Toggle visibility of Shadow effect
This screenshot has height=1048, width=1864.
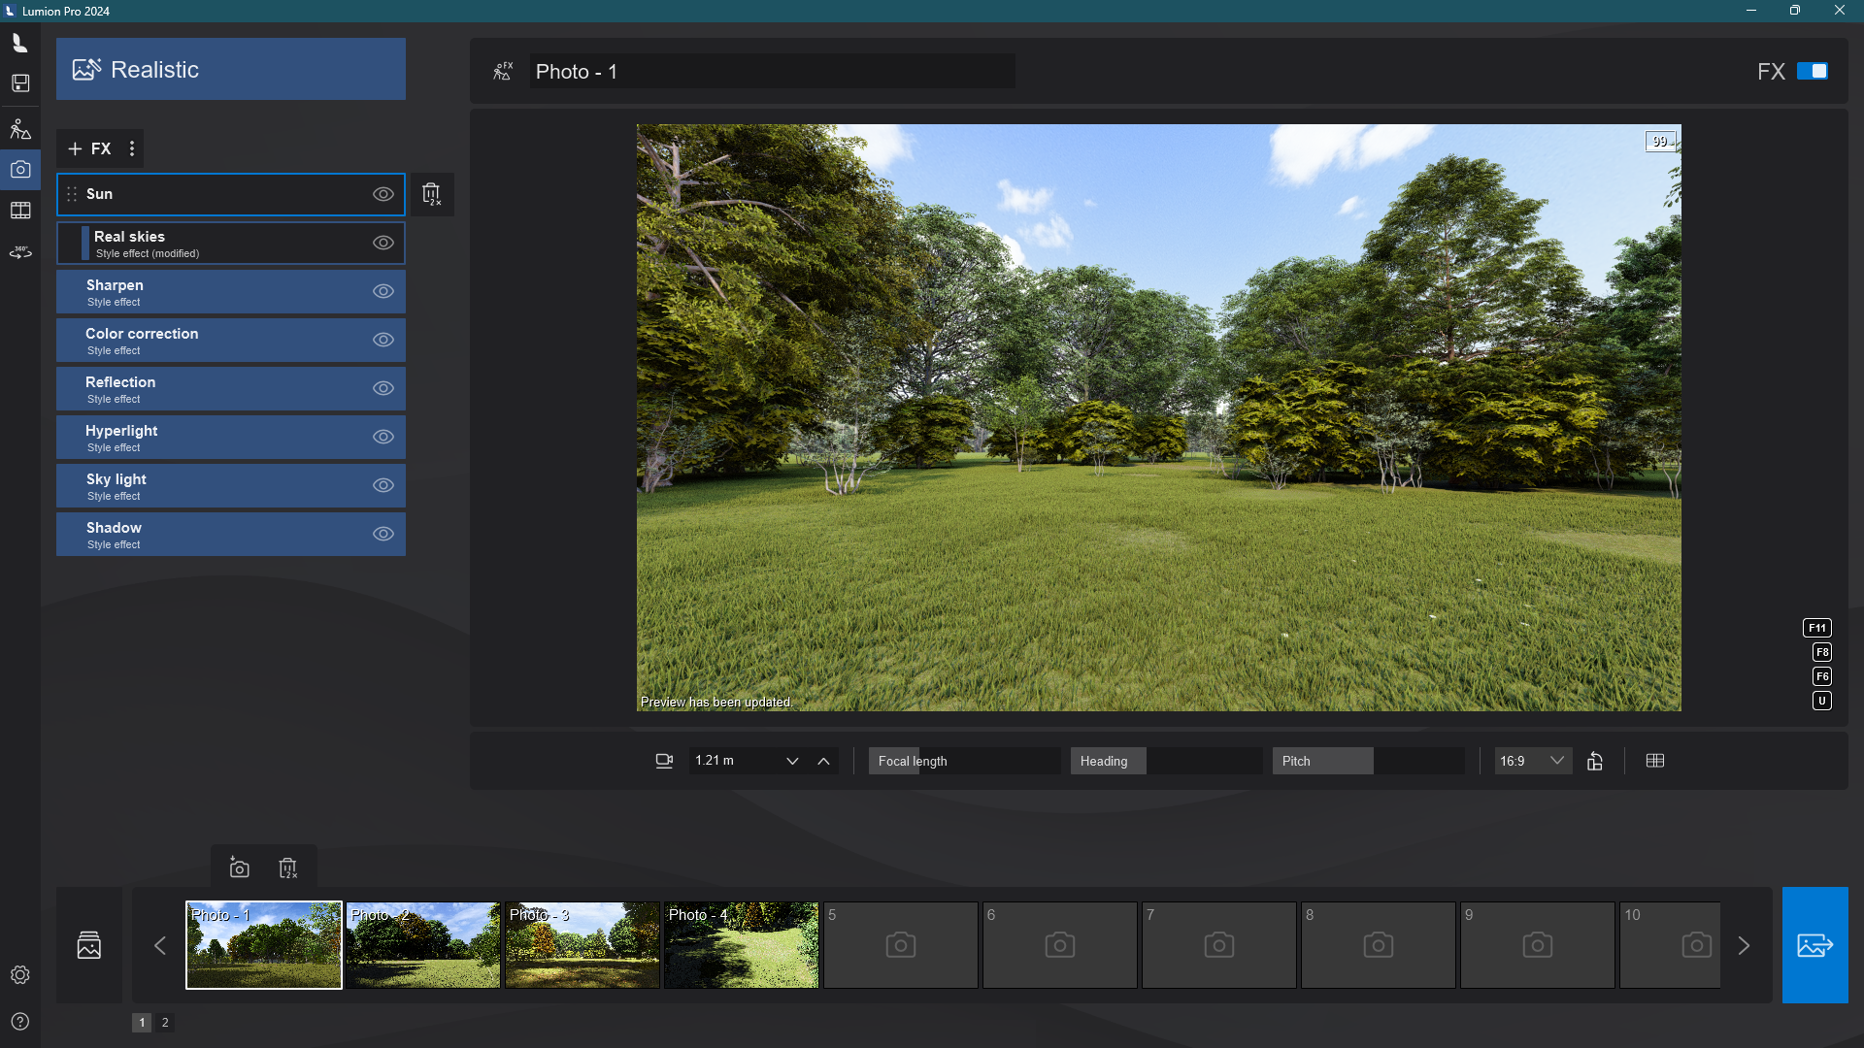click(x=383, y=534)
